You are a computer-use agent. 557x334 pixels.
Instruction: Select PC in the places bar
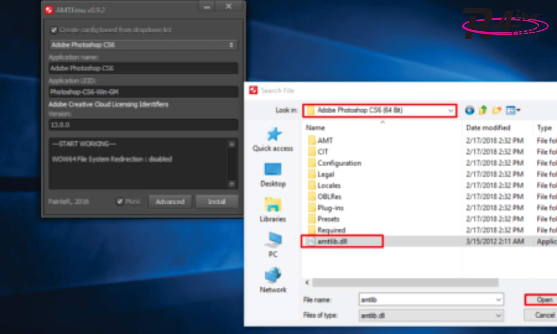273,245
